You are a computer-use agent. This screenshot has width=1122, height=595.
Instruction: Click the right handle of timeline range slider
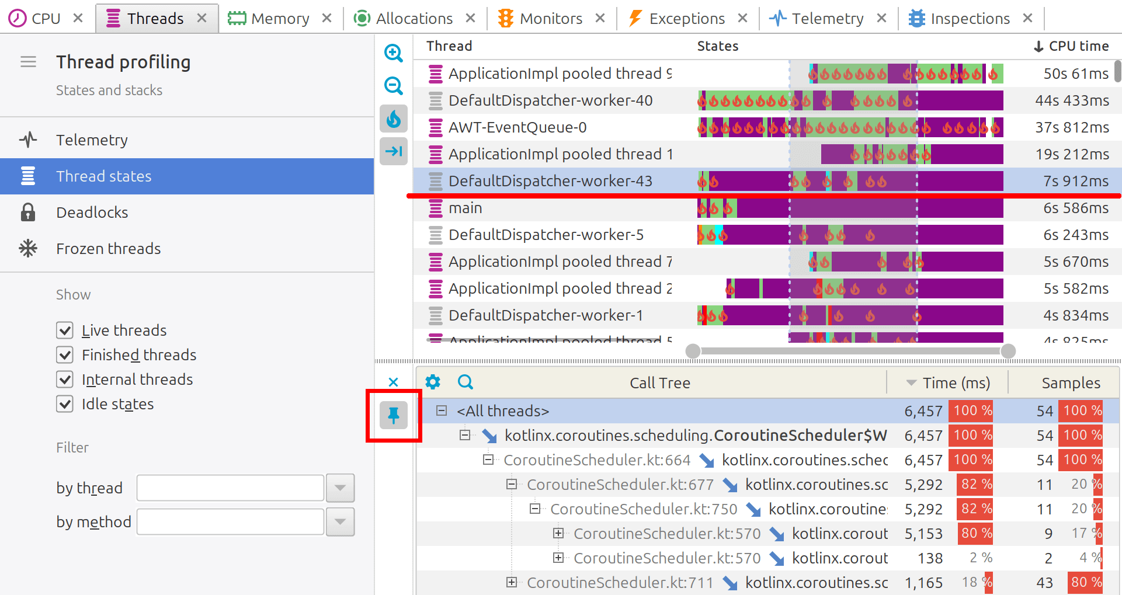[x=1008, y=351]
